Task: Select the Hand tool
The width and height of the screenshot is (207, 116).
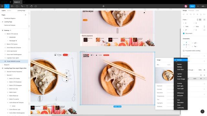Action: (31, 6)
